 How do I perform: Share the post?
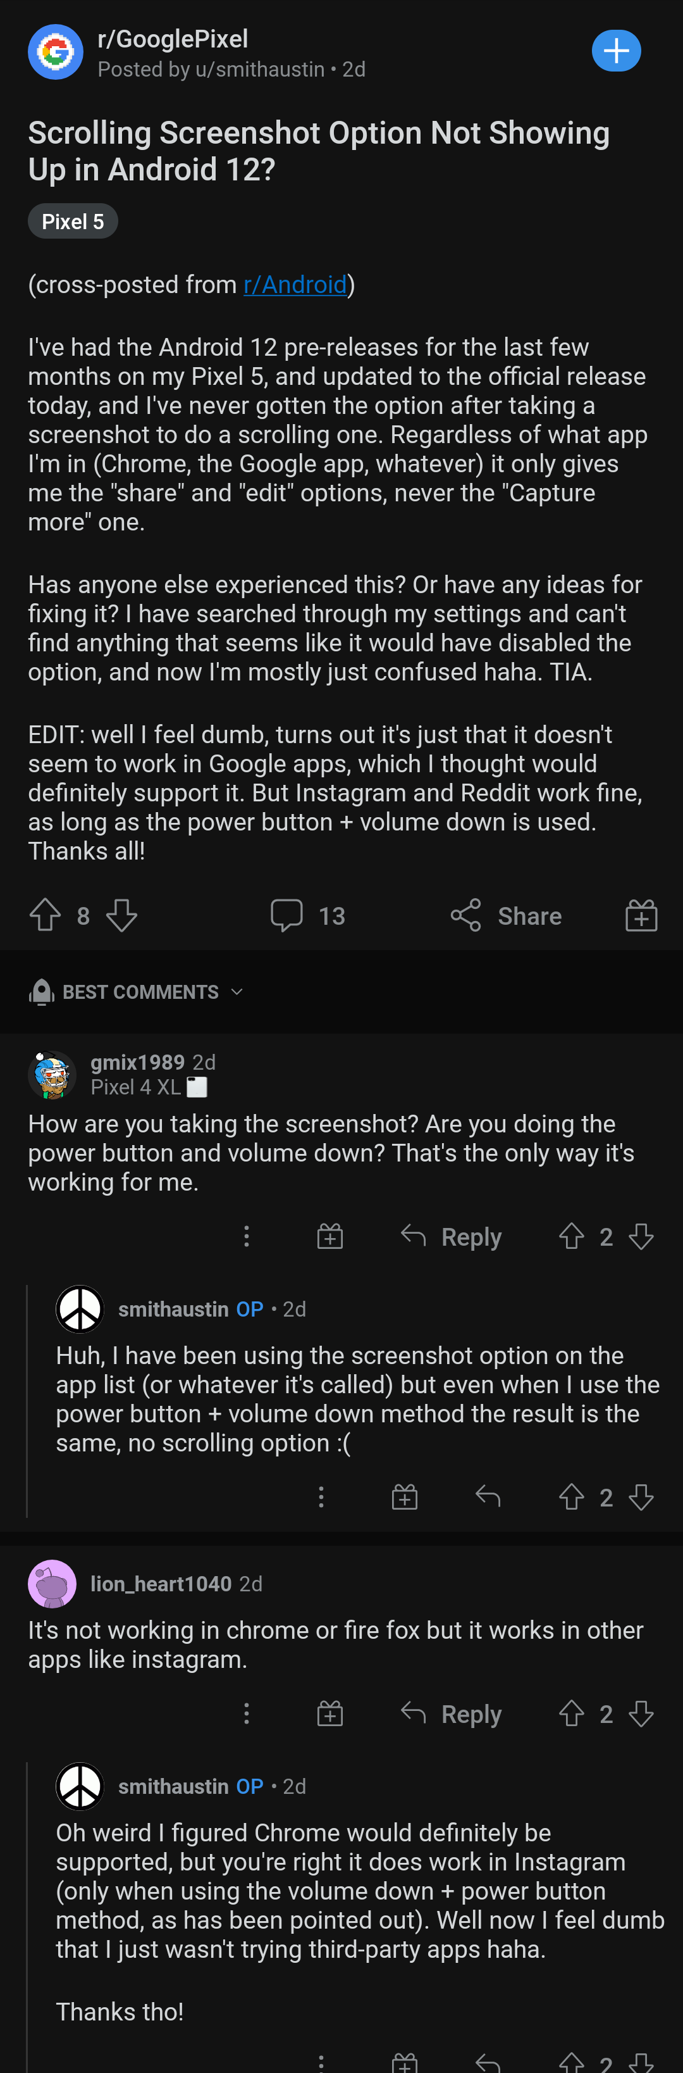[x=507, y=915]
